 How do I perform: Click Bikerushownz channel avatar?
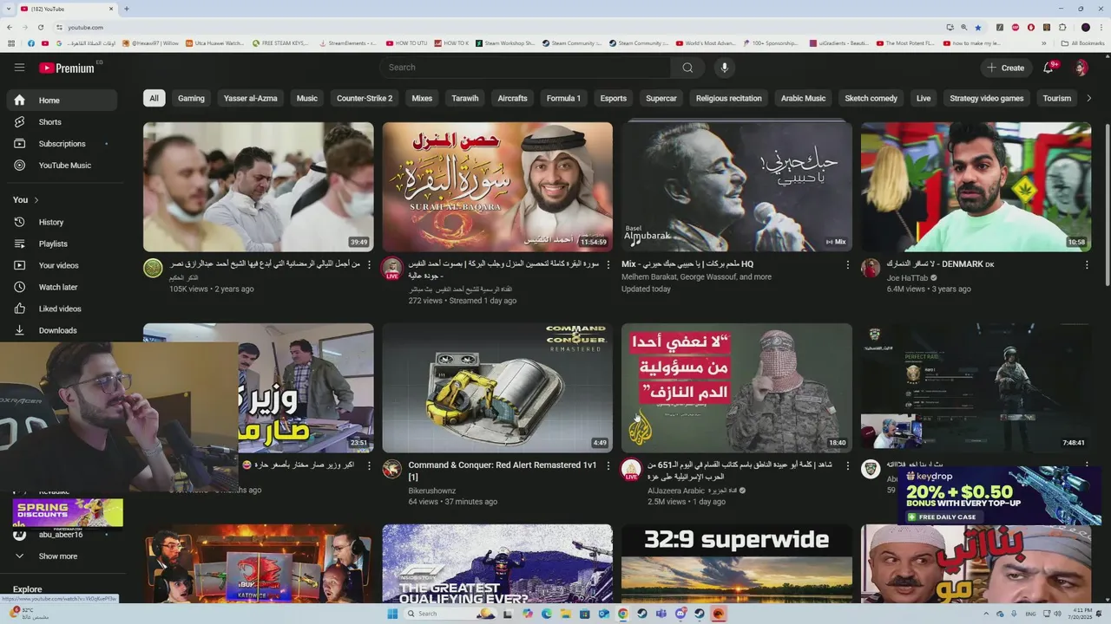pos(392,469)
